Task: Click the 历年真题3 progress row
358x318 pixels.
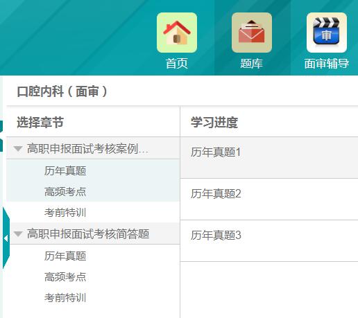Action: [269, 241]
